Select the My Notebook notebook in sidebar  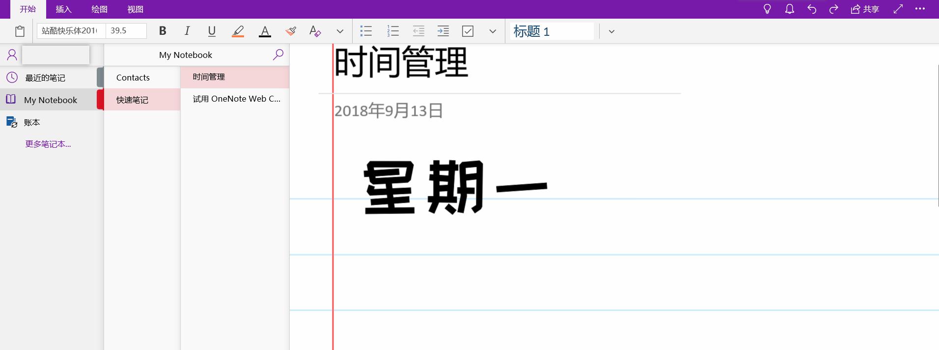tap(52, 100)
